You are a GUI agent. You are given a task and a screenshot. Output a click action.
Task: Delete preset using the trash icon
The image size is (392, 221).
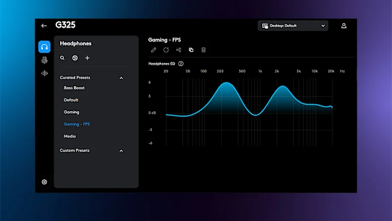[x=204, y=50]
